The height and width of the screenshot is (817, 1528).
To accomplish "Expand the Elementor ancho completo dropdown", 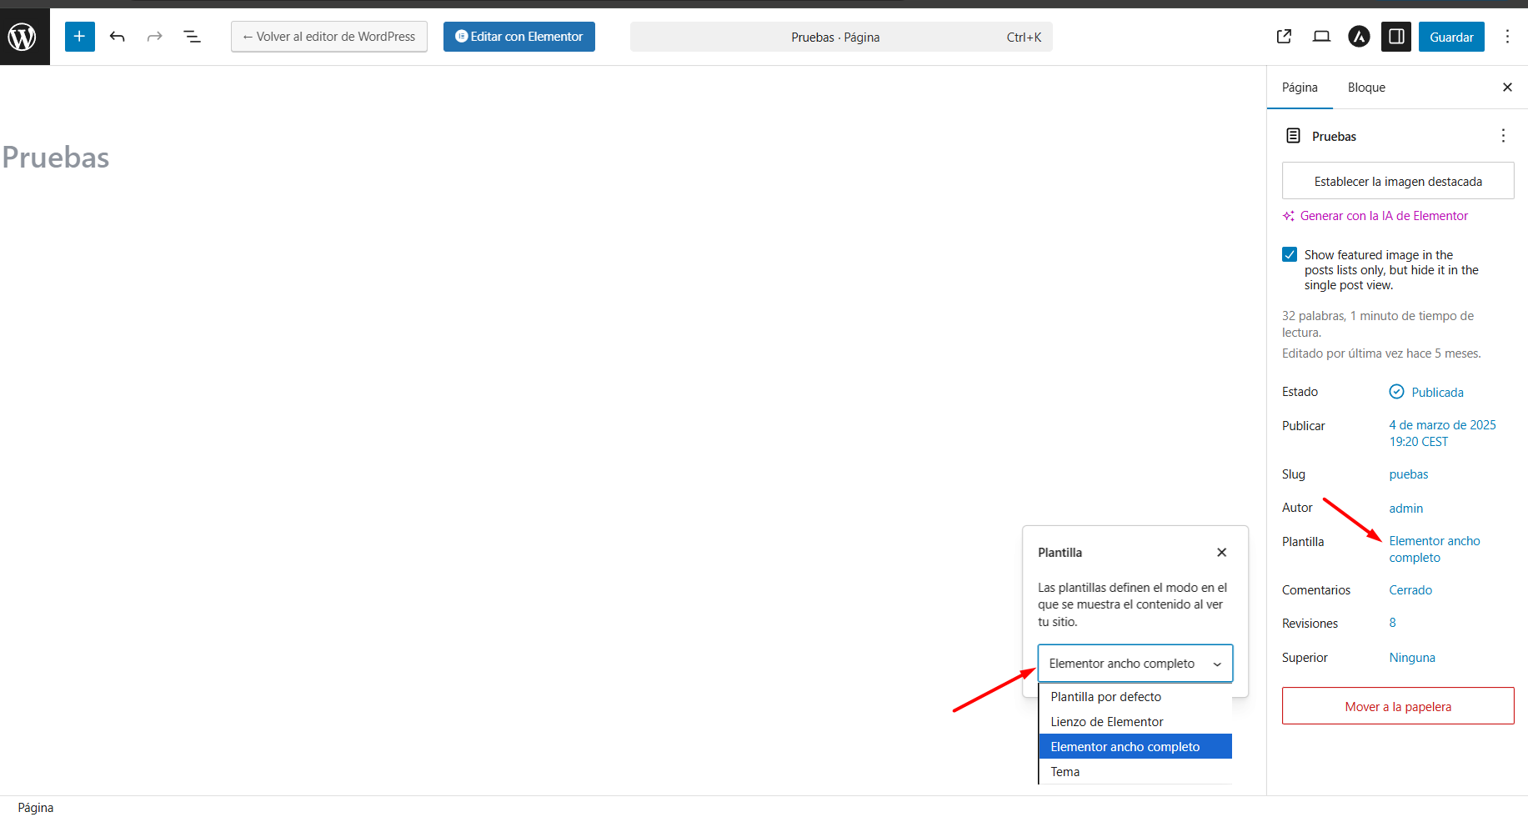I will click(1135, 664).
